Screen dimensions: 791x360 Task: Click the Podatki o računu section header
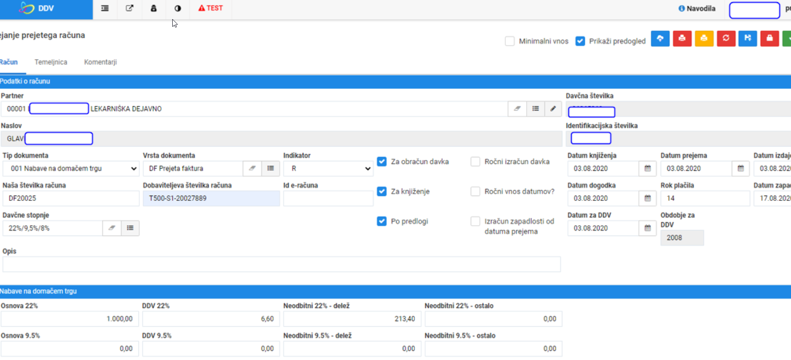tap(395, 81)
